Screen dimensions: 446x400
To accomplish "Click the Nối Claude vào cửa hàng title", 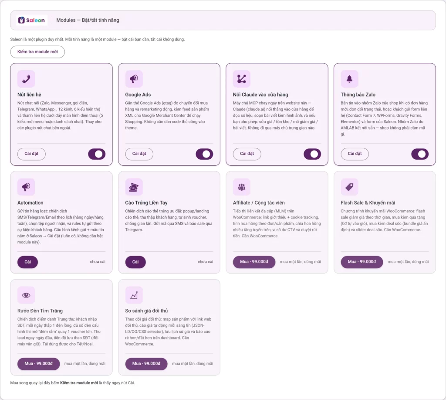I will 260,95.
